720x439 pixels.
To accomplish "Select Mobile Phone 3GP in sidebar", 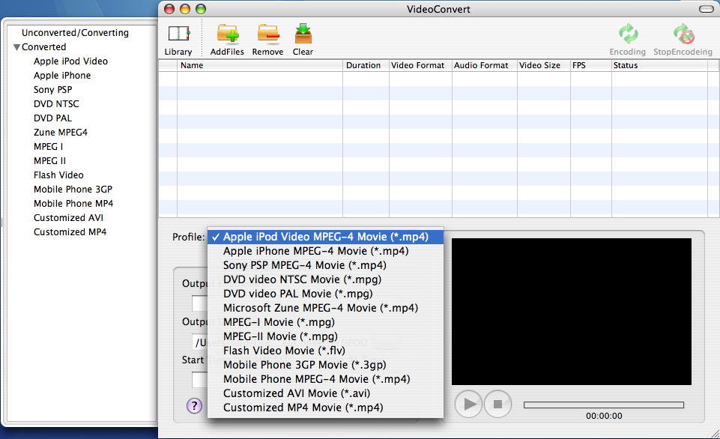I will coord(73,190).
